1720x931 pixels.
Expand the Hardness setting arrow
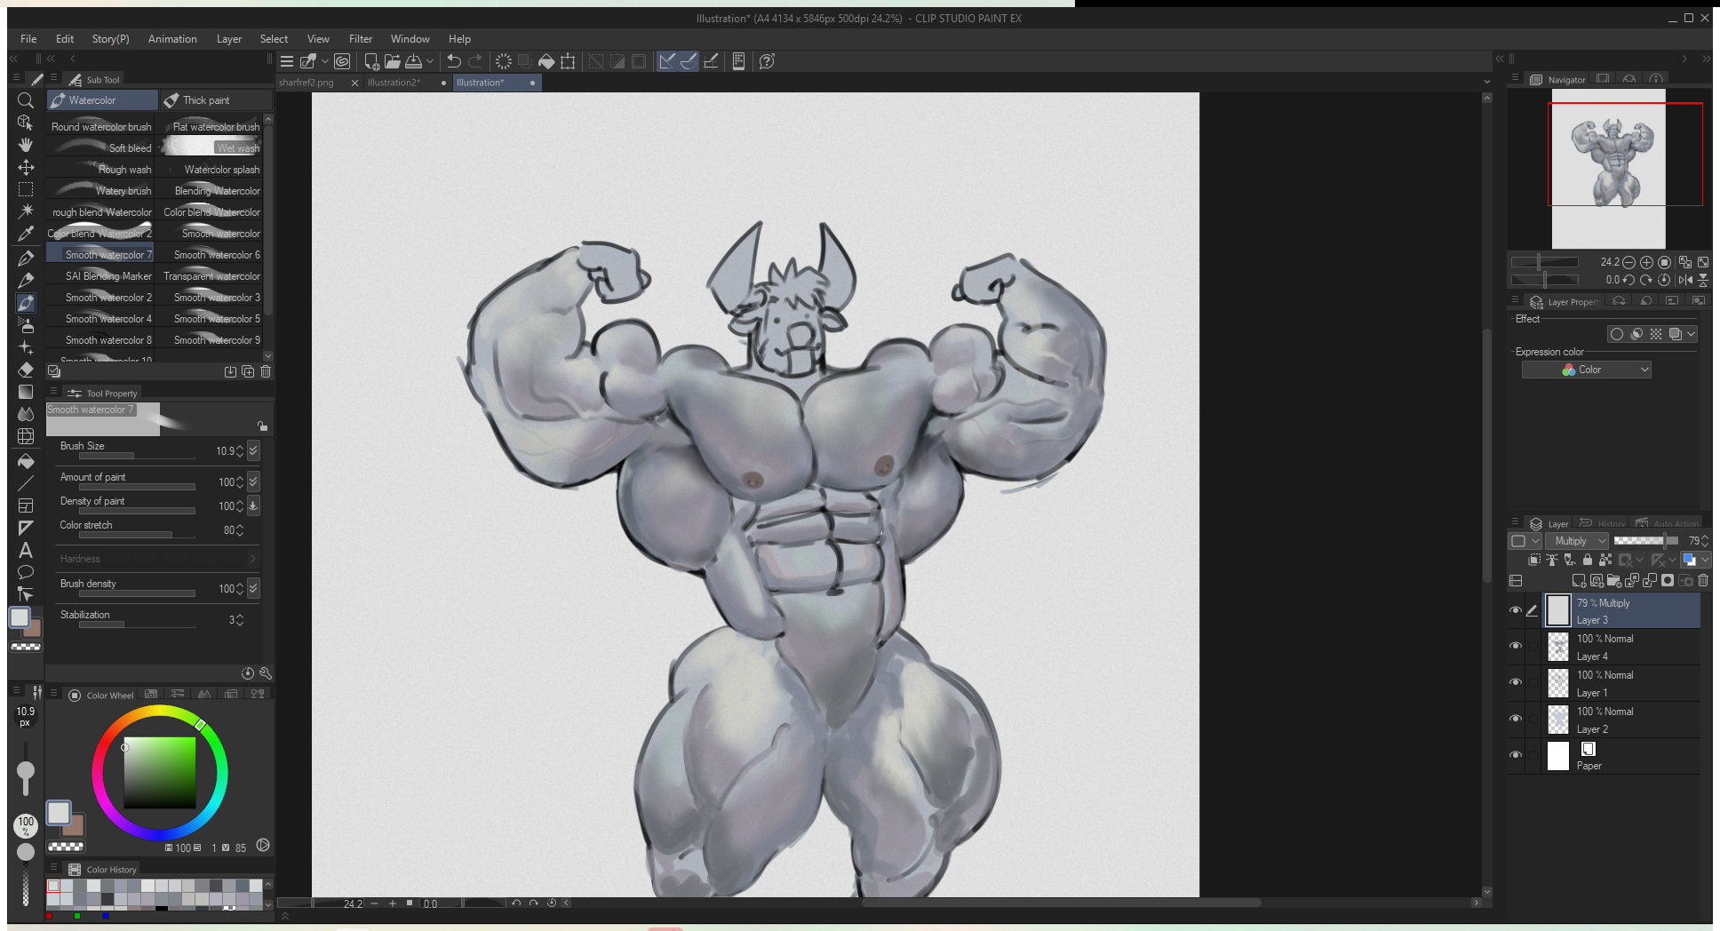[x=252, y=559]
